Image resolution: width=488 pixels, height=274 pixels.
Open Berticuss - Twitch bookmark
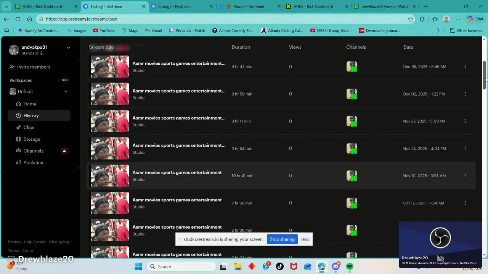[187, 30]
